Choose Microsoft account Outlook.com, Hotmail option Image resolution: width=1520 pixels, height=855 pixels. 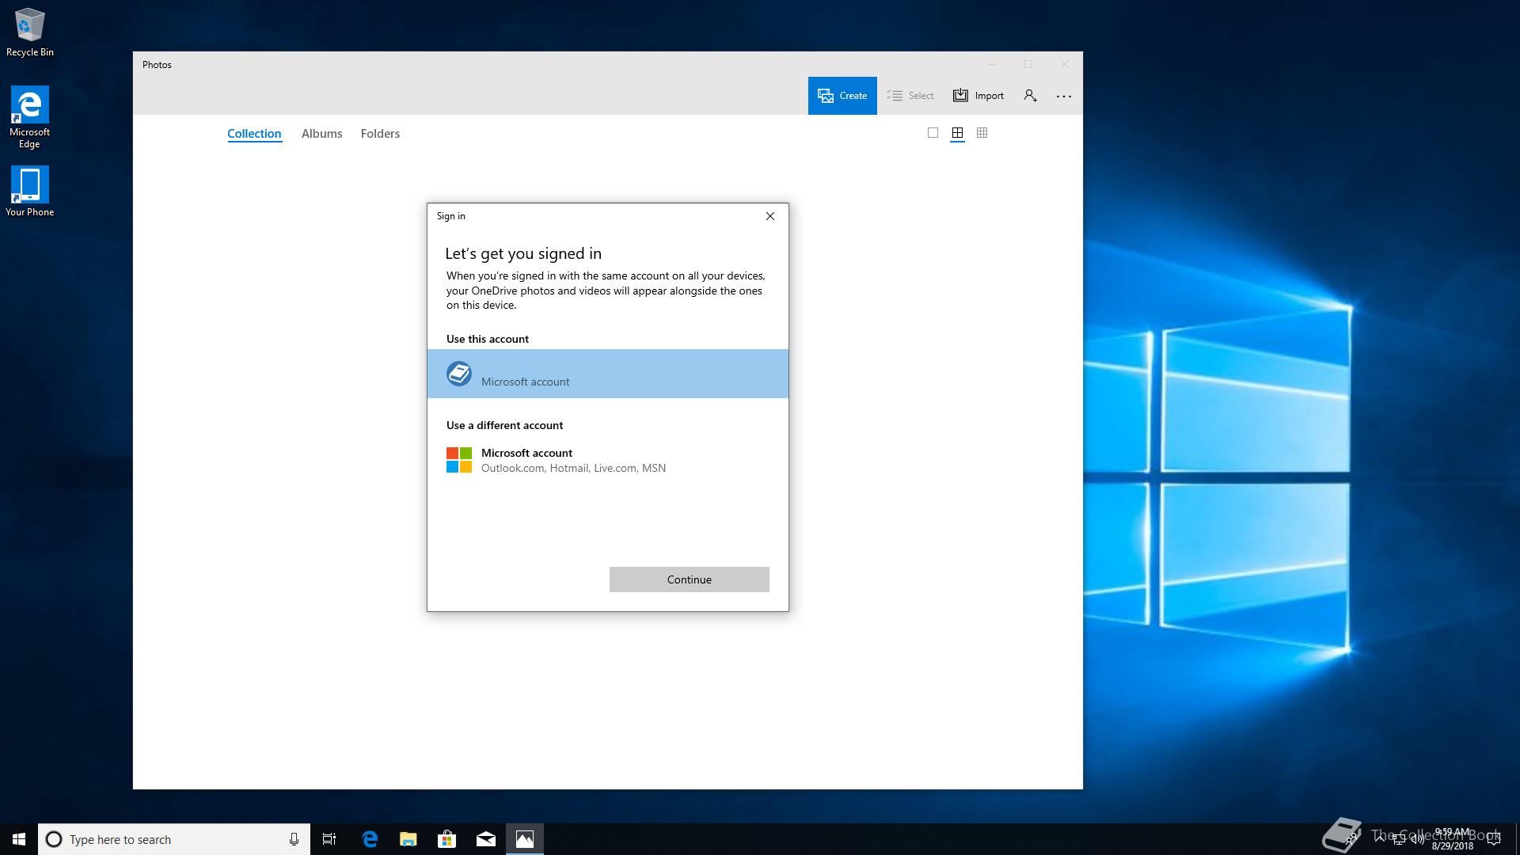click(608, 460)
